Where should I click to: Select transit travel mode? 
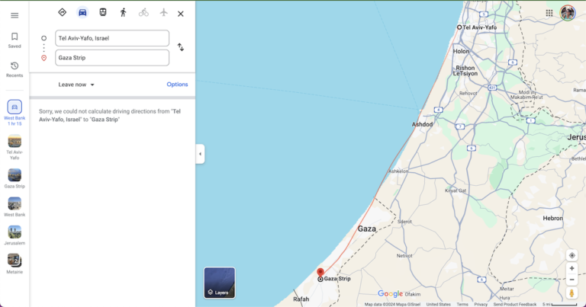click(103, 12)
